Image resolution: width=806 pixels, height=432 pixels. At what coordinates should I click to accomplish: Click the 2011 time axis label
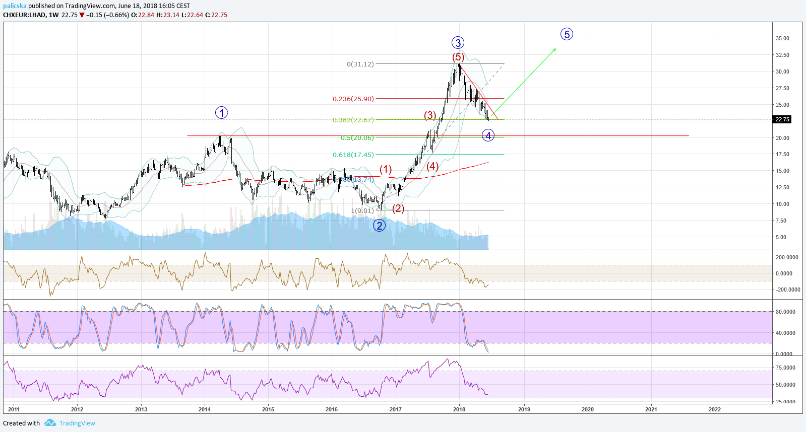coord(14,409)
